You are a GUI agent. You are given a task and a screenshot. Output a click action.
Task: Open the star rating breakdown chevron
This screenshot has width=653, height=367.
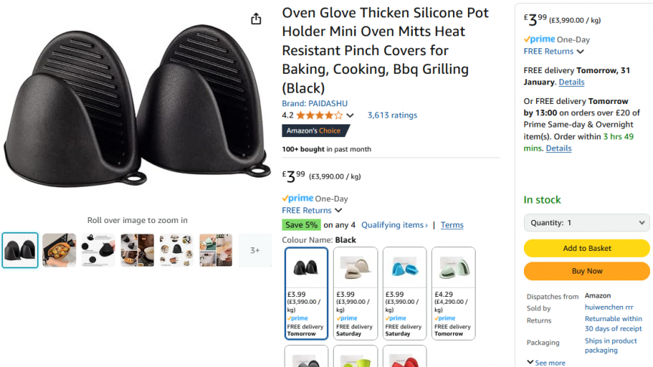tap(350, 115)
